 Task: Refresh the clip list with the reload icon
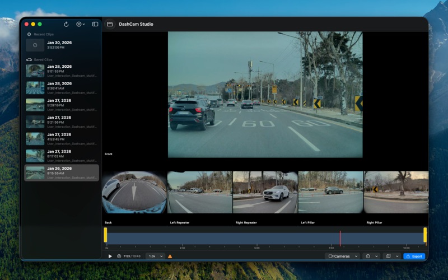66,24
